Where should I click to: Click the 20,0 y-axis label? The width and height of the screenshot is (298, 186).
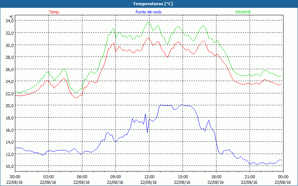tap(10, 106)
